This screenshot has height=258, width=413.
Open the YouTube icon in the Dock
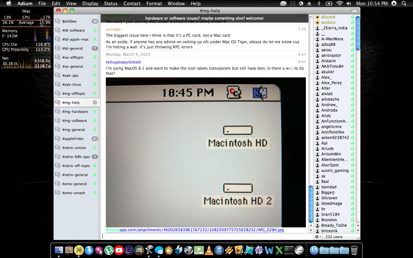pyautogui.click(x=119, y=250)
